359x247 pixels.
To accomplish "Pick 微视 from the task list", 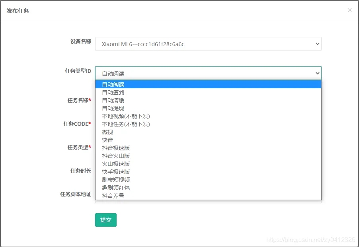I will 208,132.
